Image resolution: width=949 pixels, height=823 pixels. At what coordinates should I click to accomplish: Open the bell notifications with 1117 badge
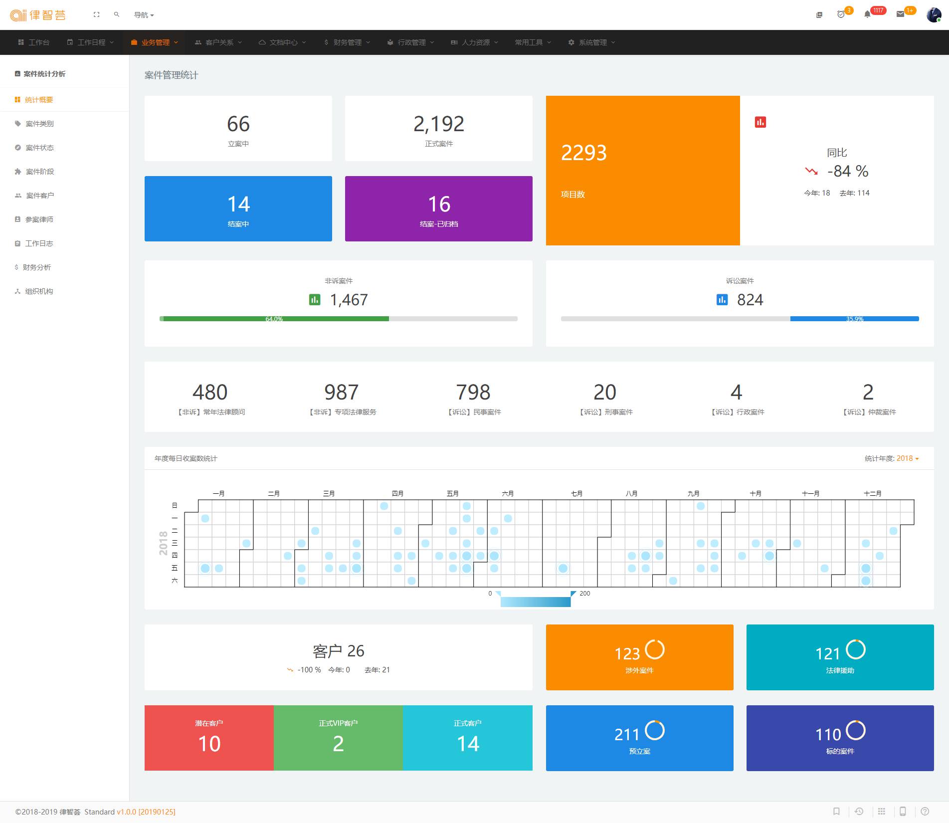click(867, 14)
